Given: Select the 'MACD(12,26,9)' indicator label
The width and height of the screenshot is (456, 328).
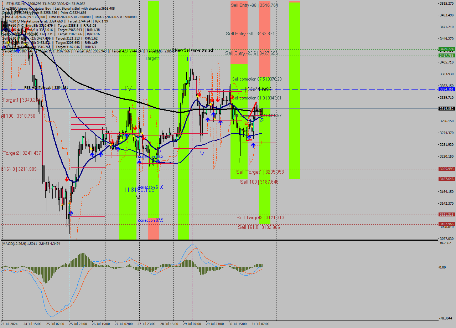Looking at the screenshot, I should click(14, 244).
